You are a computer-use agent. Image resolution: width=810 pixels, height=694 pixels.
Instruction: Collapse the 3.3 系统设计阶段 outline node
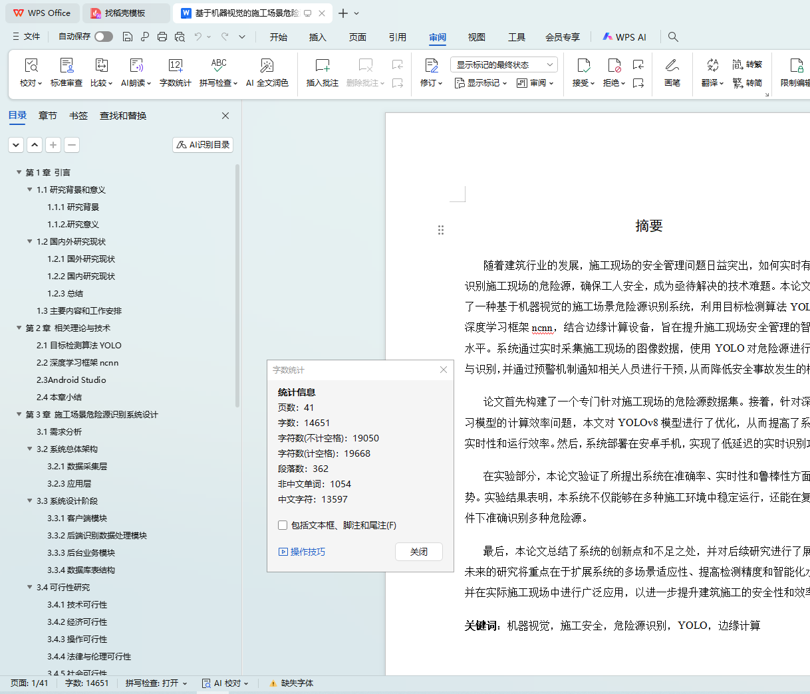point(30,501)
